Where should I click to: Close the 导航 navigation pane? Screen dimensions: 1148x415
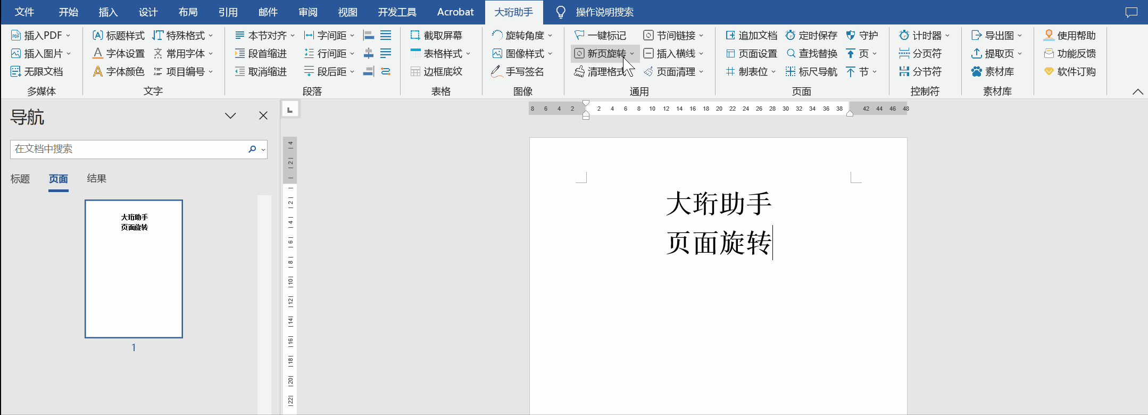[x=263, y=115]
